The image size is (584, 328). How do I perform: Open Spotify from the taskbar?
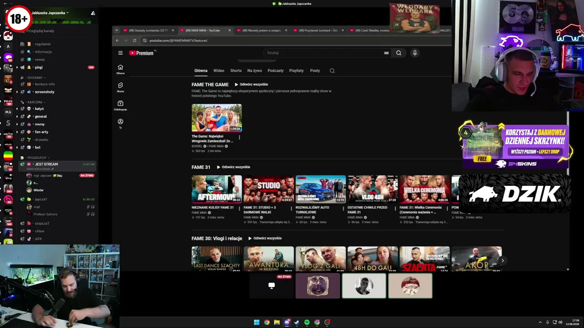[307, 323]
